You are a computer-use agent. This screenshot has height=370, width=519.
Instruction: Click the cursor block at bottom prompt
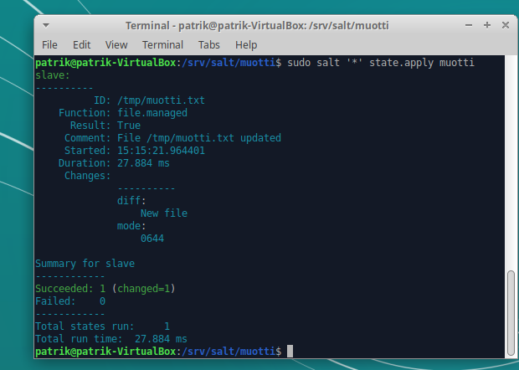coord(290,352)
